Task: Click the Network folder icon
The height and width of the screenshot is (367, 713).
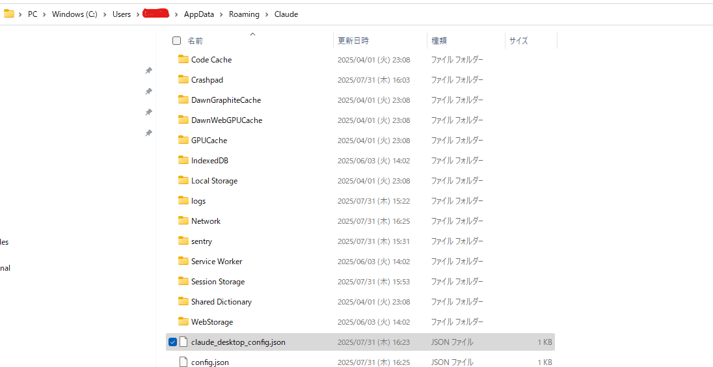Action: (x=183, y=221)
